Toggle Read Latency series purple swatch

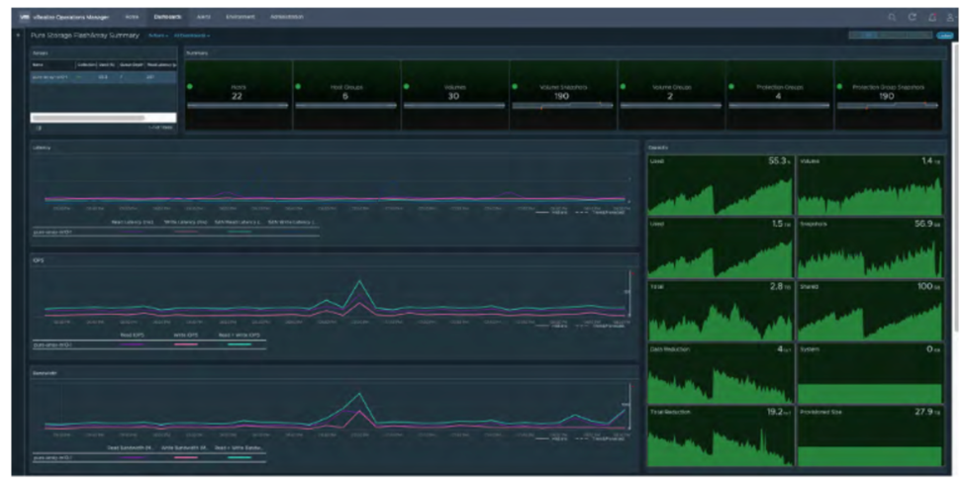pos(133,232)
